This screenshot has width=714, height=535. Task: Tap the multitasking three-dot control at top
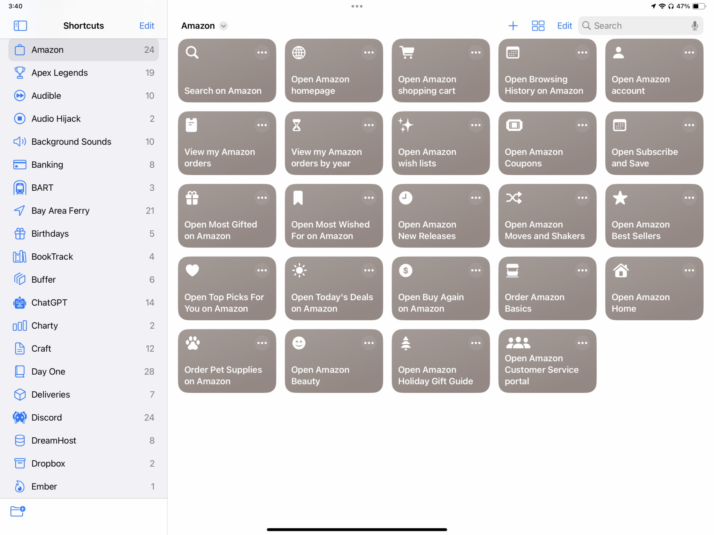pos(357,6)
